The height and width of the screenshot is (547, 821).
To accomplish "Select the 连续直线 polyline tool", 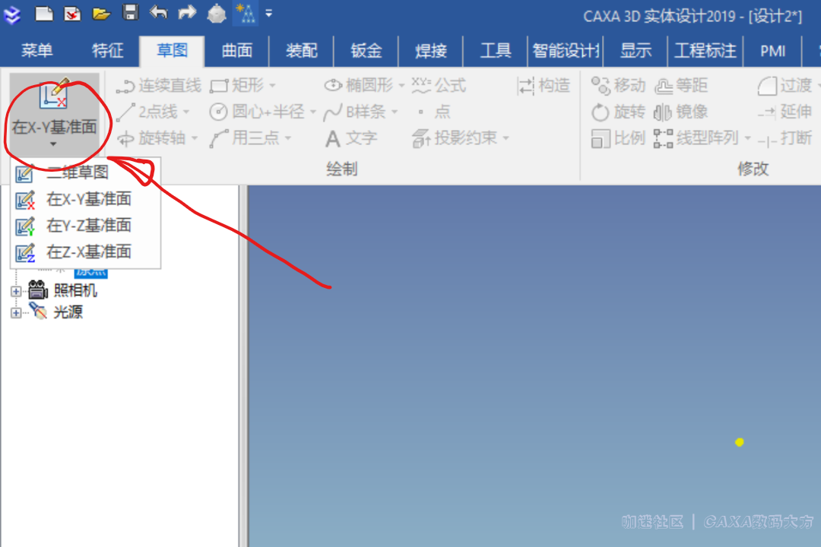I will (x=159, y=85).
